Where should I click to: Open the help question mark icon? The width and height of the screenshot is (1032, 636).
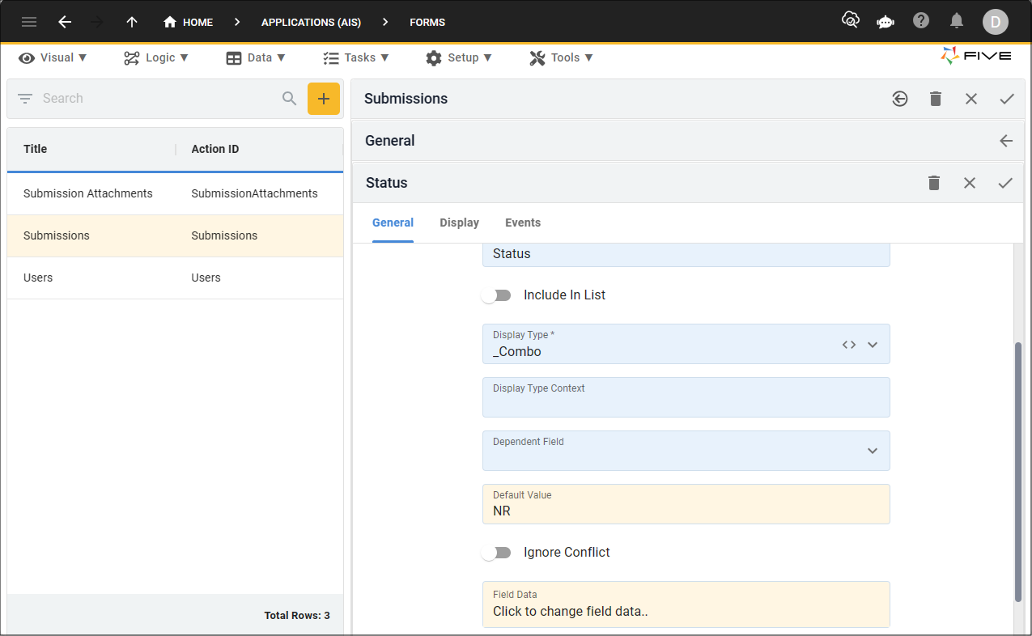921,21
